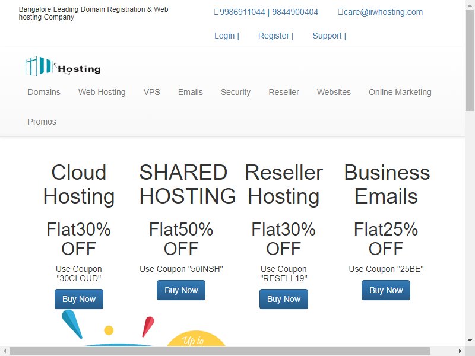475x356 pixels.
Task: Open the Domains menu
Action: (x=44, y=92)
